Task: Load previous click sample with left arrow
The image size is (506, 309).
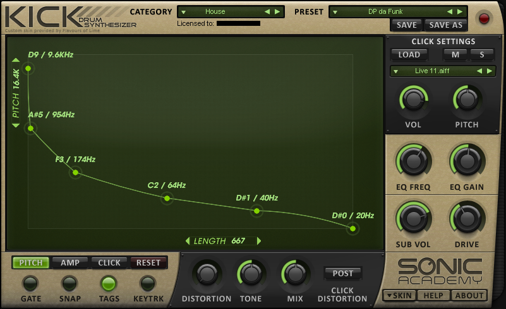Action: pyautogui.click(x=479, y=71)
